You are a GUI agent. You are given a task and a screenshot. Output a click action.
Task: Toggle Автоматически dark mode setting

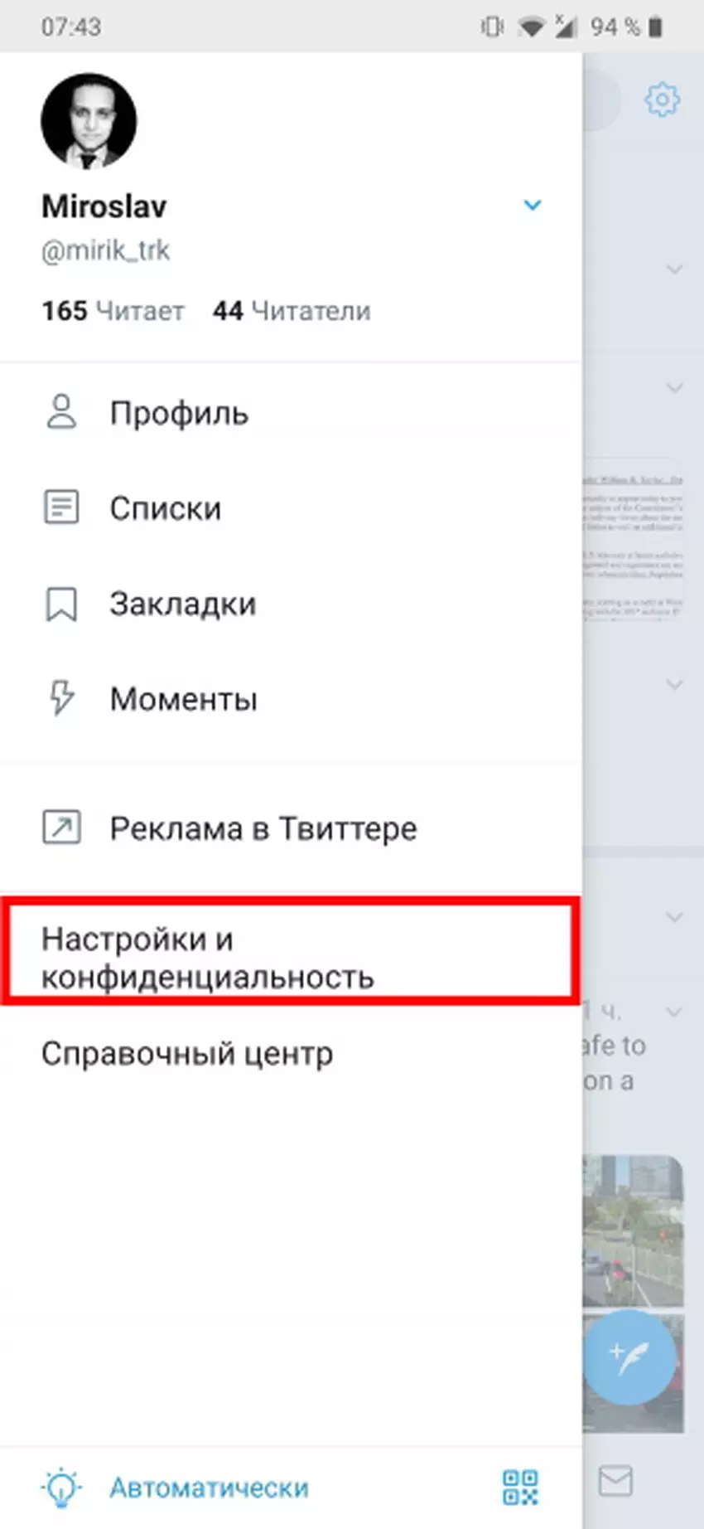click(x=209, y=1488)
